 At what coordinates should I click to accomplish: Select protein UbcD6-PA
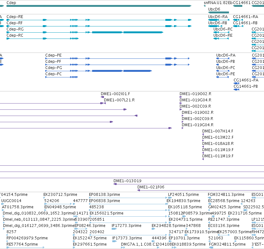pos(226,55)
